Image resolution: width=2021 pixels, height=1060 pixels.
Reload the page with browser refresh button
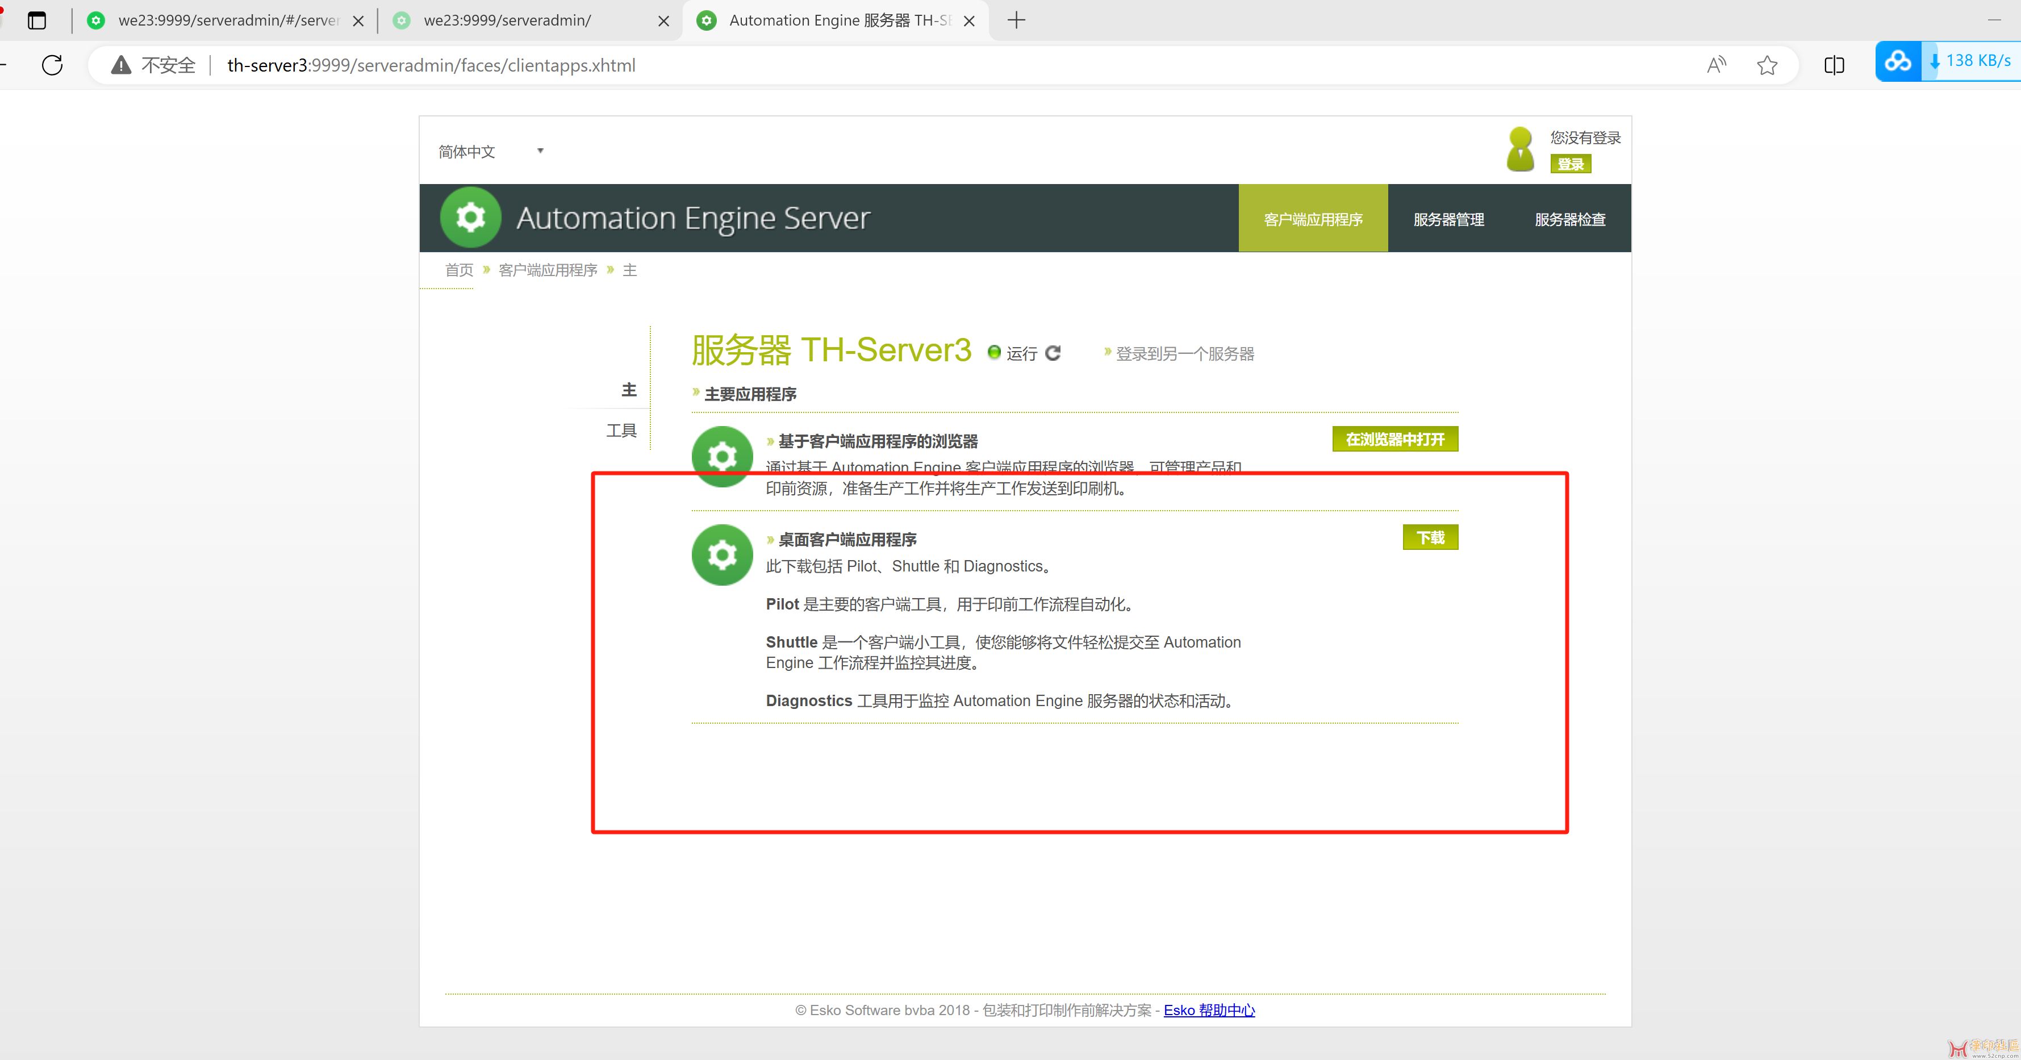click(53, 65)
